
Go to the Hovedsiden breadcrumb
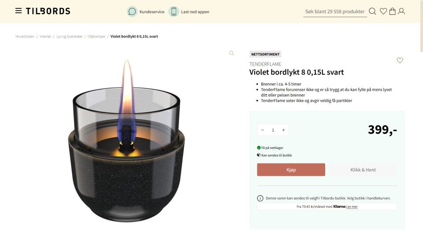[x=25, y=37]
